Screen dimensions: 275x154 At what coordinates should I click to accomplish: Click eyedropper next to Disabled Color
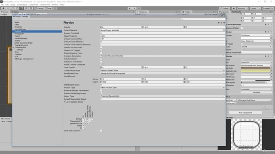point(271,80)
